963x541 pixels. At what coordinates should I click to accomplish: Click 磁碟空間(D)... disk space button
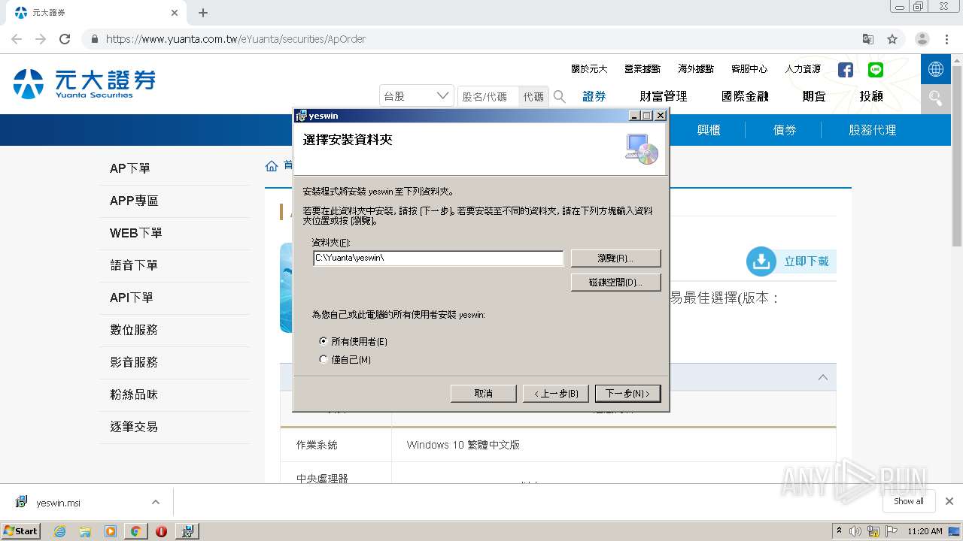tap(615, 283)
